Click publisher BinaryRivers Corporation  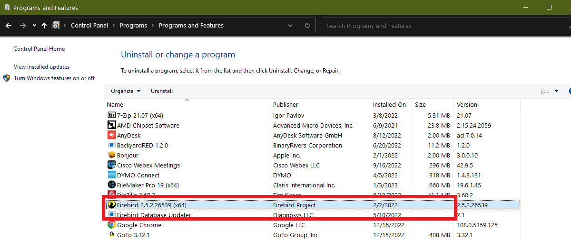pos(307,145)
